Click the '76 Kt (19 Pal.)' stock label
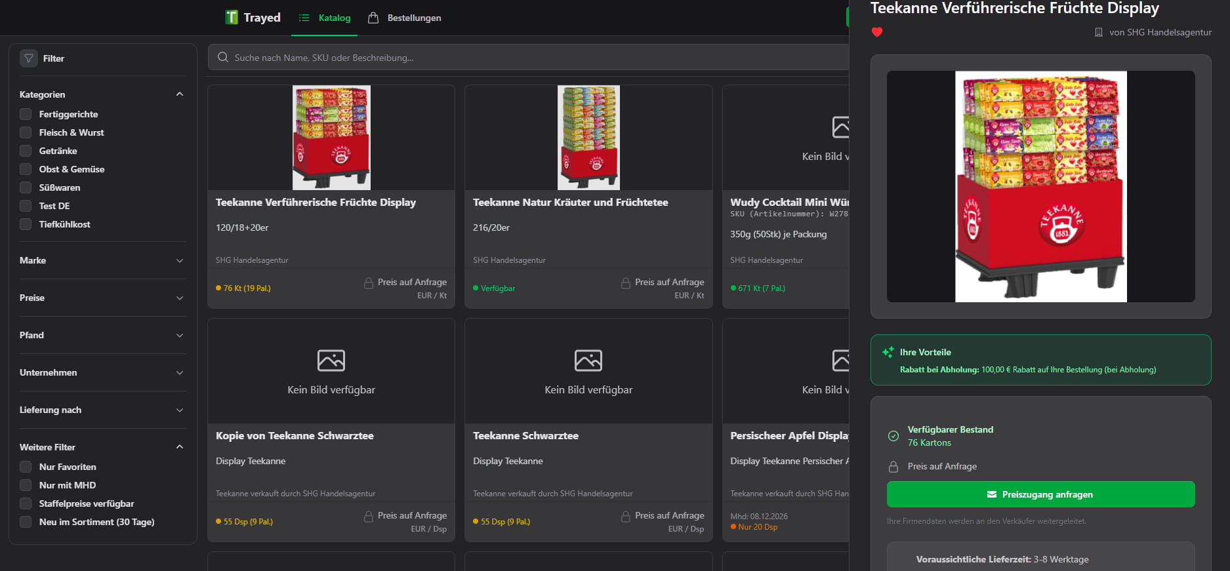 pos(247,288)
